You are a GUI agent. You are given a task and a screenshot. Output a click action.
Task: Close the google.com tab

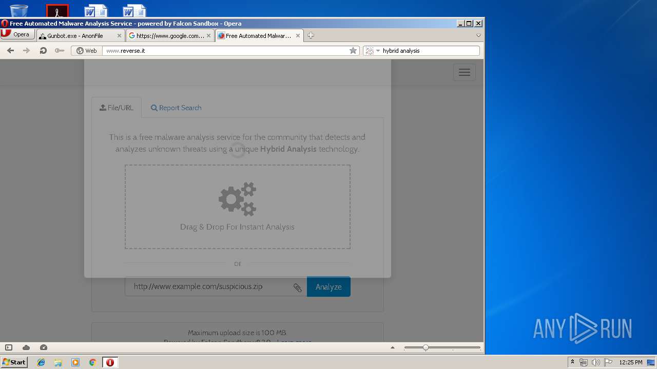[x=209, y=36]
